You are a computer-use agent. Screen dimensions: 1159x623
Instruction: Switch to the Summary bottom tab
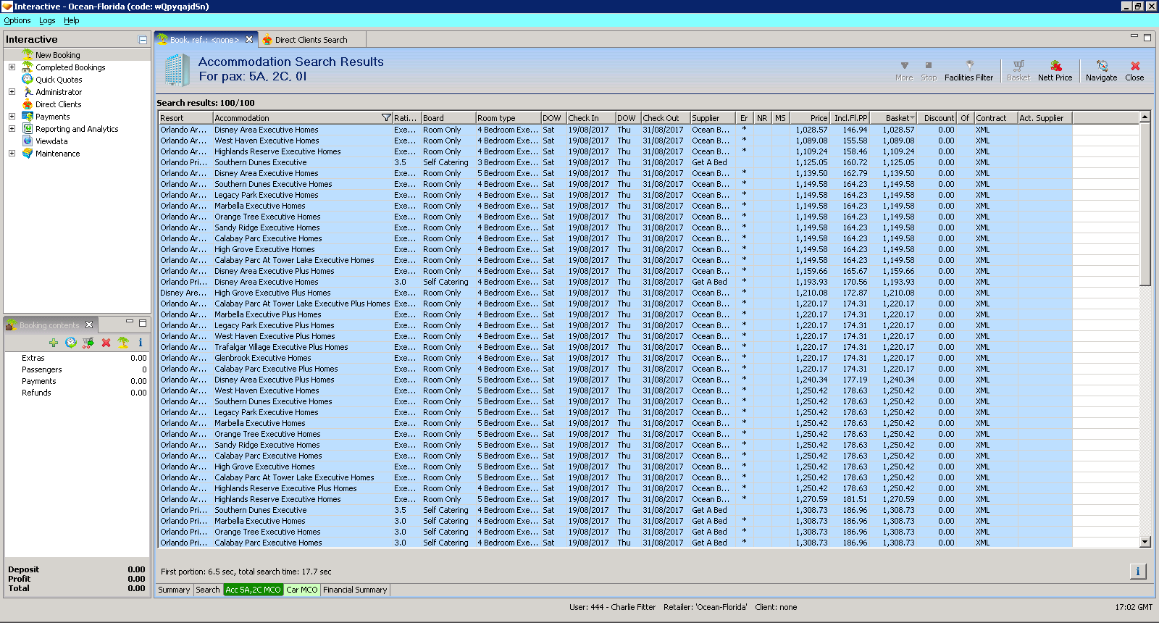[x=174, y=590]
